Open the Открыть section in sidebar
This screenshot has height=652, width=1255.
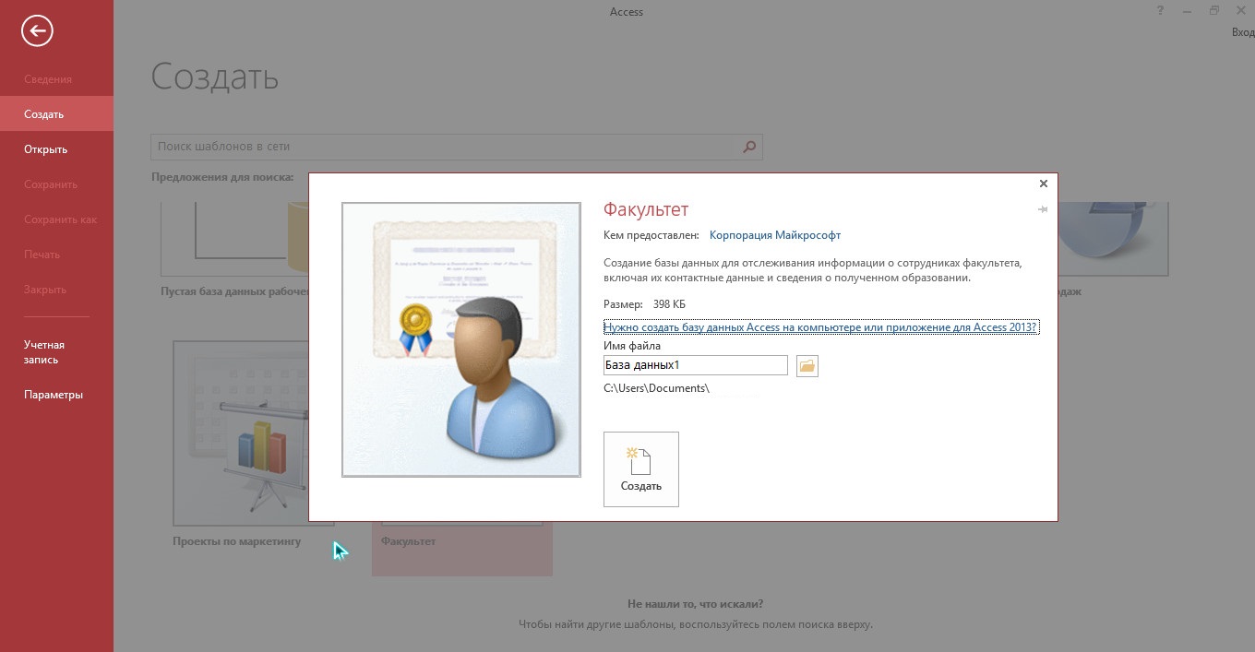click(x=56, y=149)
